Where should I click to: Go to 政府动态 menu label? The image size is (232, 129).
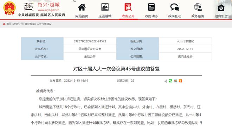(x=152, y=16)
